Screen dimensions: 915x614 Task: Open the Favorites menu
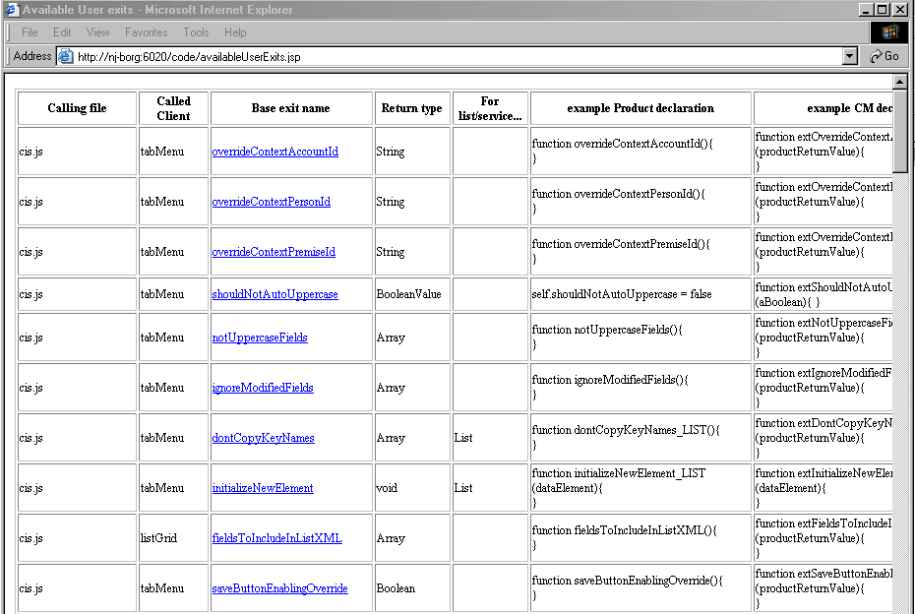(146, 31)
